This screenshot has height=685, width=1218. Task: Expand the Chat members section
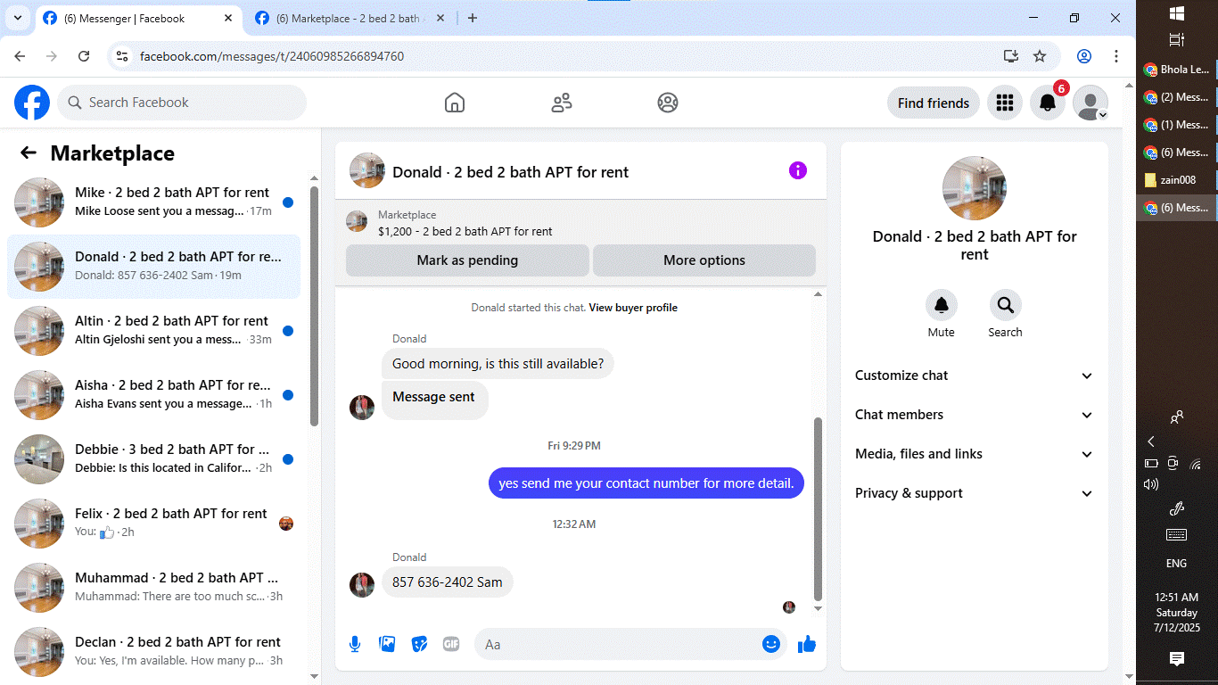[974, 415]
